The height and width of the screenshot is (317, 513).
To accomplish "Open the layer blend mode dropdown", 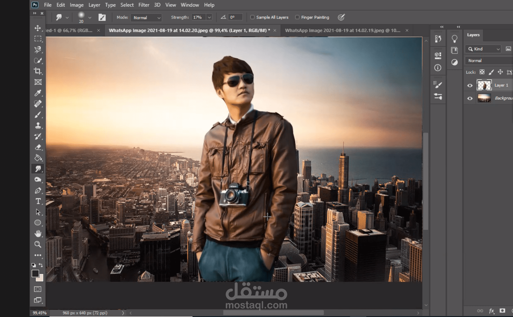I will pyautogui.click(x=489, y=61).
